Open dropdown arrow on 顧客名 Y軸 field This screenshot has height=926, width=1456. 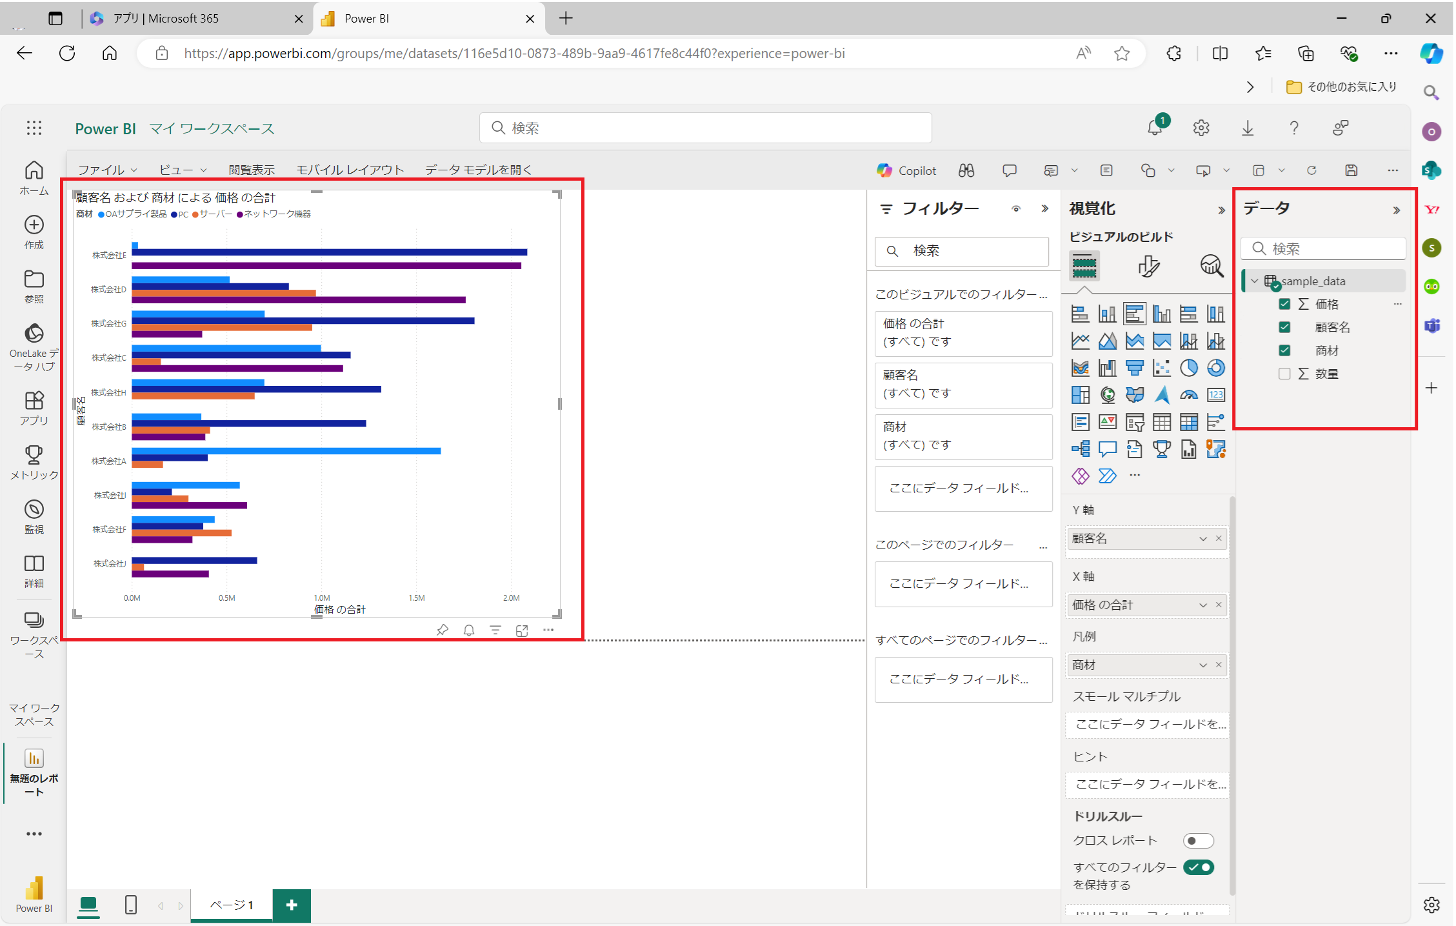1202,538
